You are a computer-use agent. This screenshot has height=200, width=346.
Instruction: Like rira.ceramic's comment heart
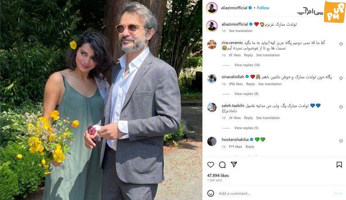(x=341, y=44)
